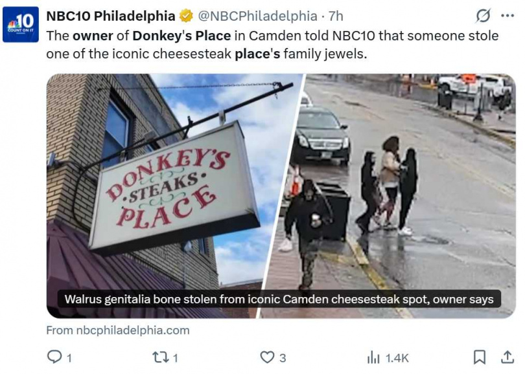Viewport: 525px width, 374px height.
Task: Bookmark this NBC10 tweet
Action: click(480, 357)
